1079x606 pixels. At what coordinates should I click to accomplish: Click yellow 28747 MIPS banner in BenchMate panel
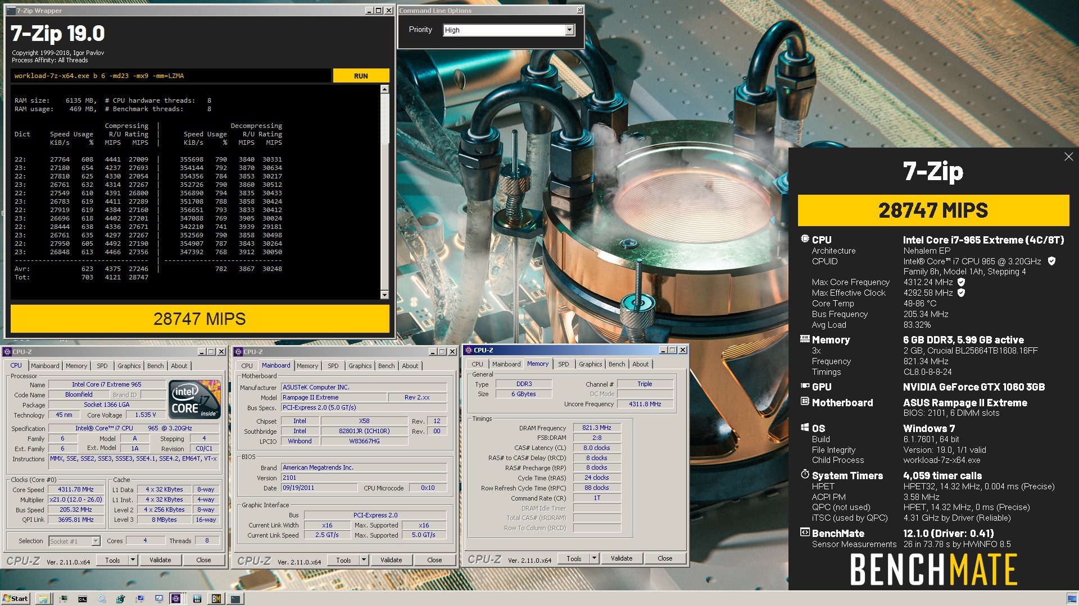[x=933, y=210]
